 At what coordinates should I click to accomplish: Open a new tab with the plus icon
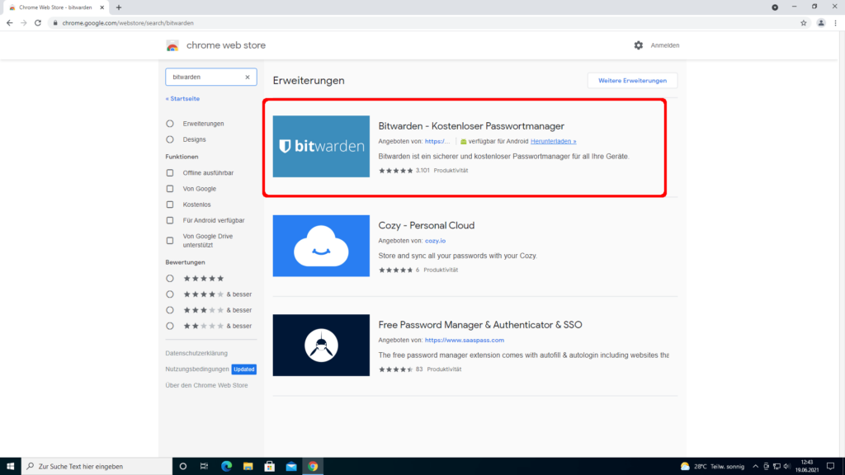coord(119,7)
